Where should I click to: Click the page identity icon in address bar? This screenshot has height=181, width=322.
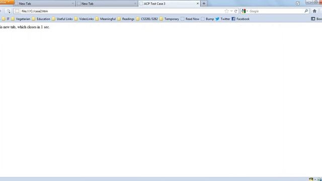pyautogui.click(x=17, y=11)
